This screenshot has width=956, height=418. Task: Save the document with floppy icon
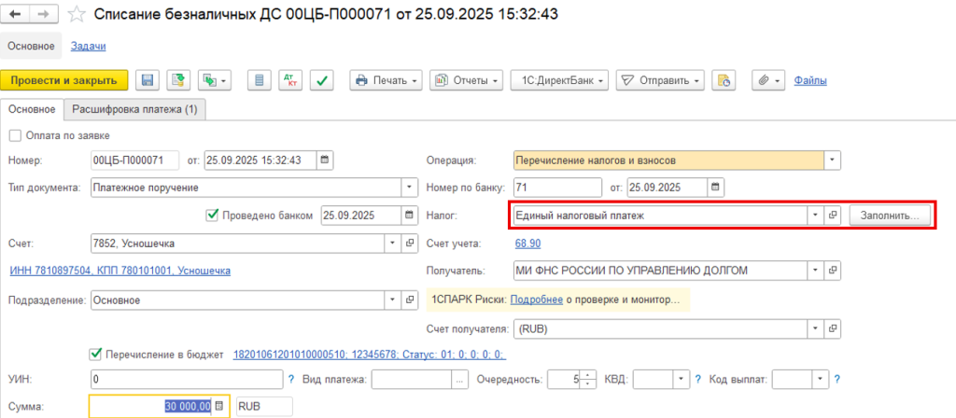tap(148, 80)
